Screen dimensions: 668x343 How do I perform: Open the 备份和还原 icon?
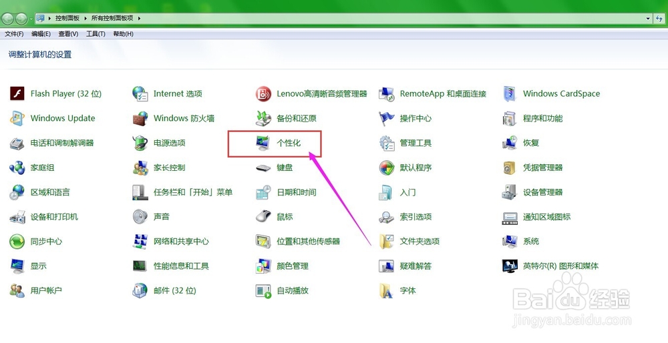(x=263, y=118)
